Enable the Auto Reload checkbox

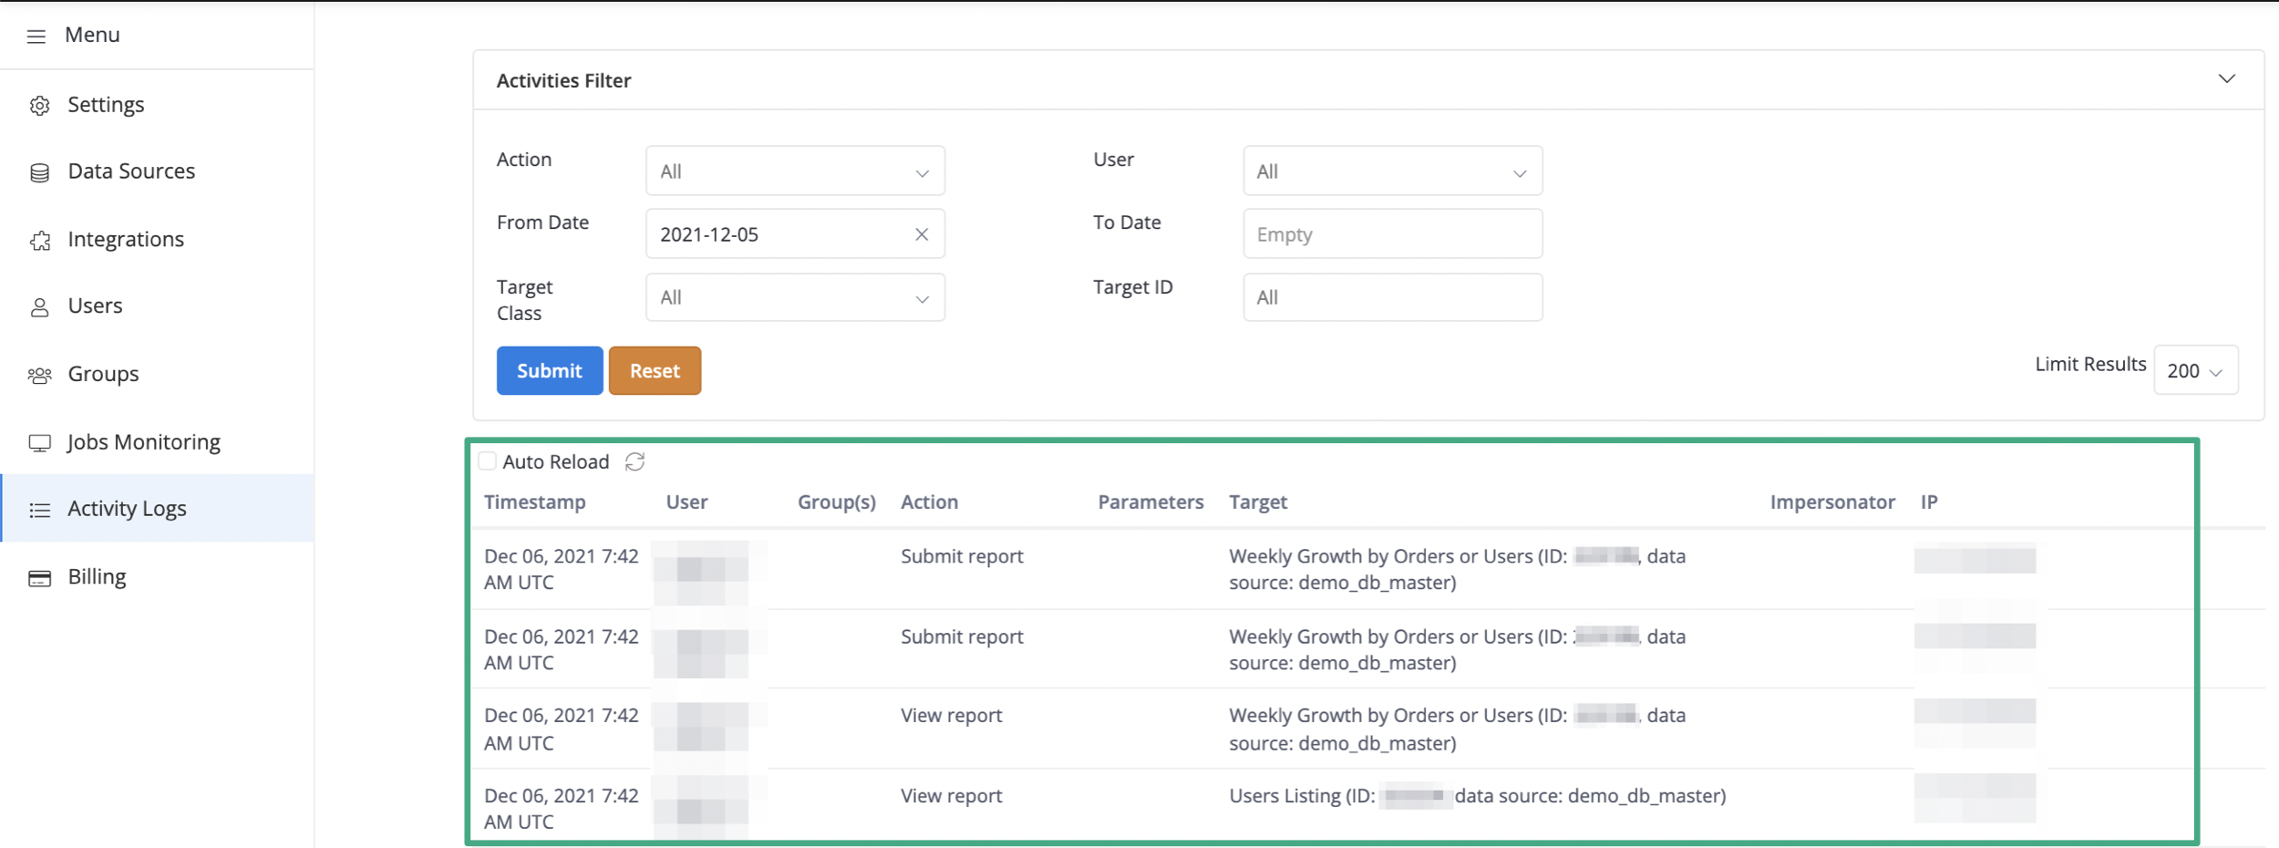[488, 461]
